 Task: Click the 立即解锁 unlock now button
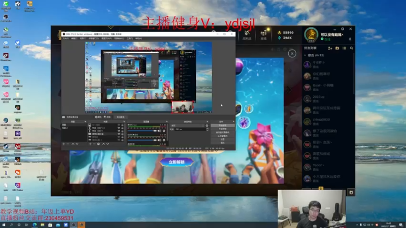point(177,162)
